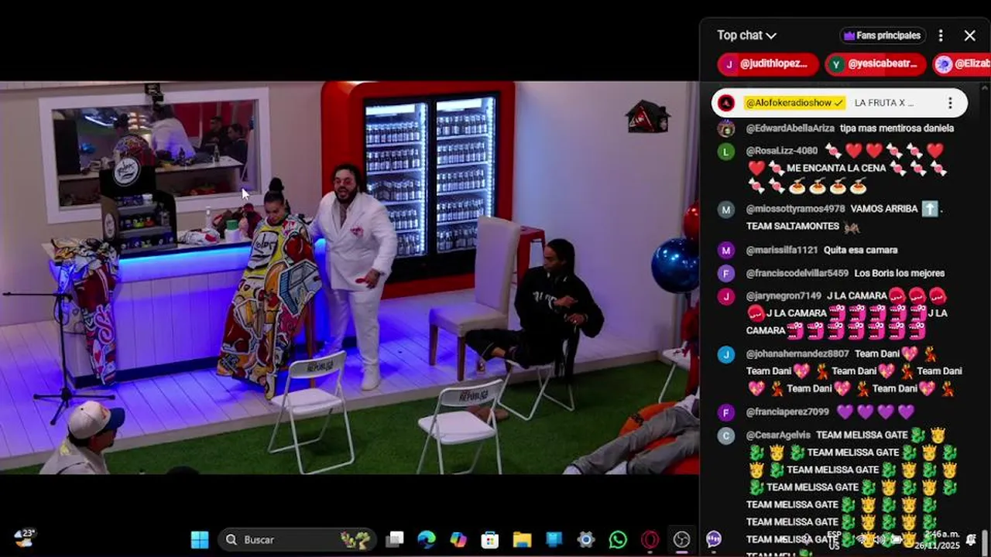Click avatar of @RosaLizz-4080

(x=725, y=152)
